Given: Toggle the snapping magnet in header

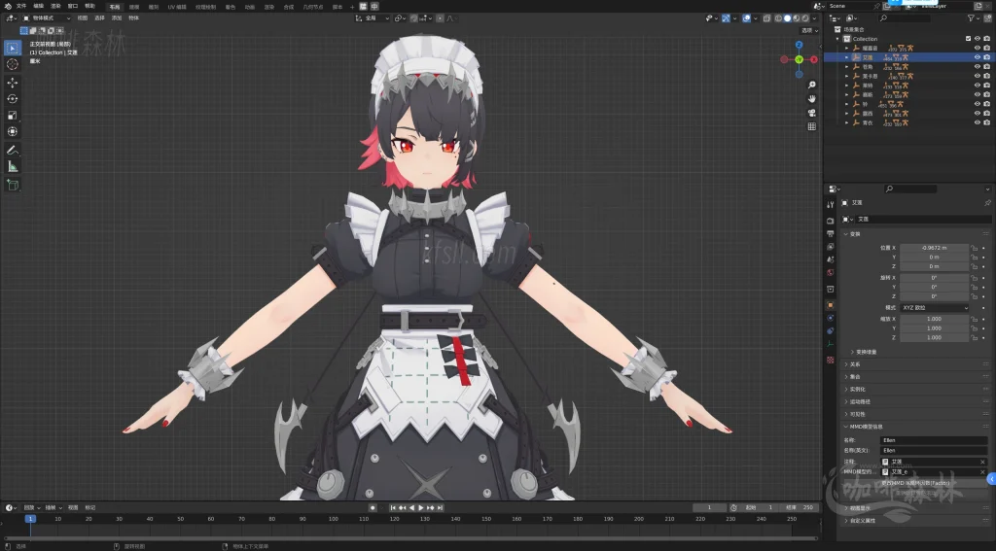Looking at the screenshot, I should (414, 18).
